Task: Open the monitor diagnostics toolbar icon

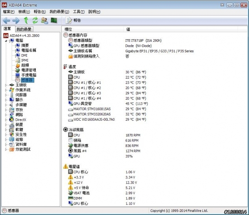Action: tap(54, 20)
